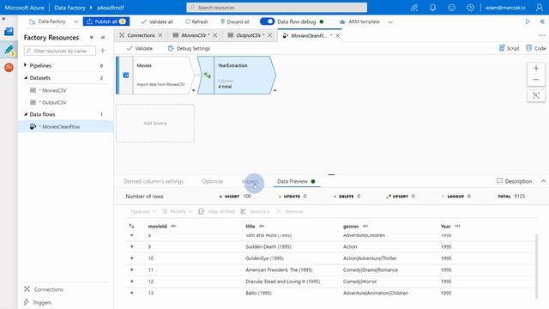Add a transformation after YearExtraction node
This screenshot has height=309, width=549.
coord(274,90)
